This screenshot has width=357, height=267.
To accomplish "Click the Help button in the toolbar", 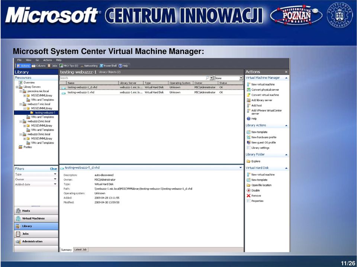I will [123, 66].
